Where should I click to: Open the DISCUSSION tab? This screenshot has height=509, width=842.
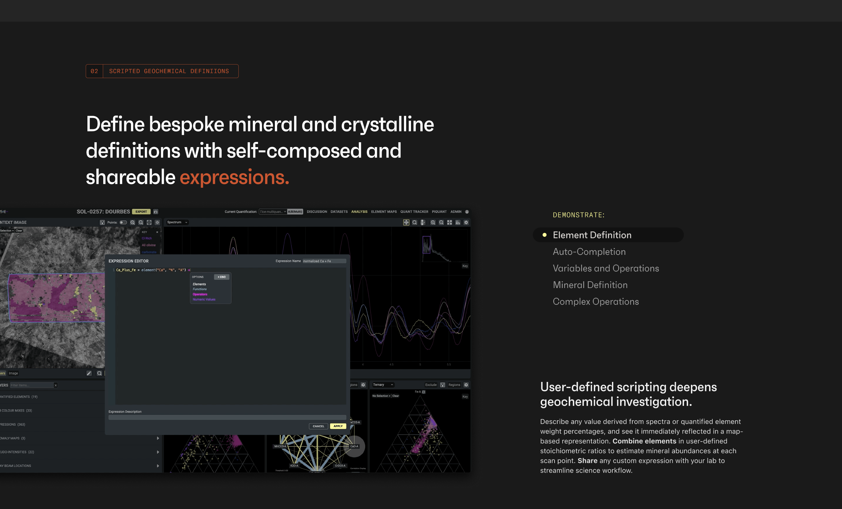coord(317,212)
